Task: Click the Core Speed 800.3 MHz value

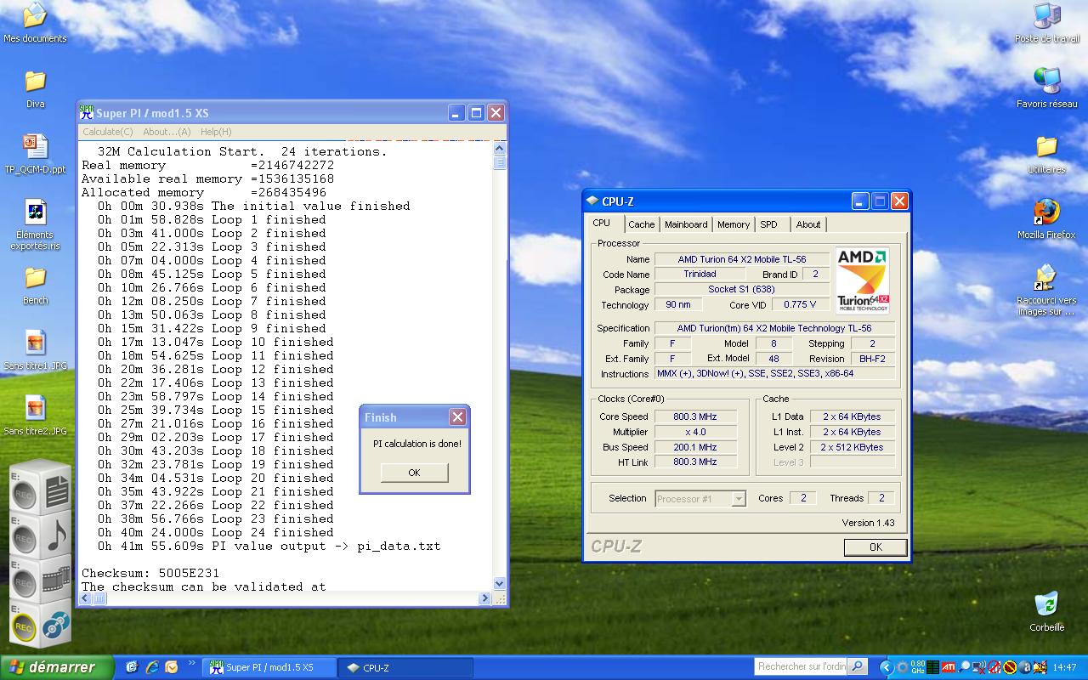Action: click(x=694, y=416)
